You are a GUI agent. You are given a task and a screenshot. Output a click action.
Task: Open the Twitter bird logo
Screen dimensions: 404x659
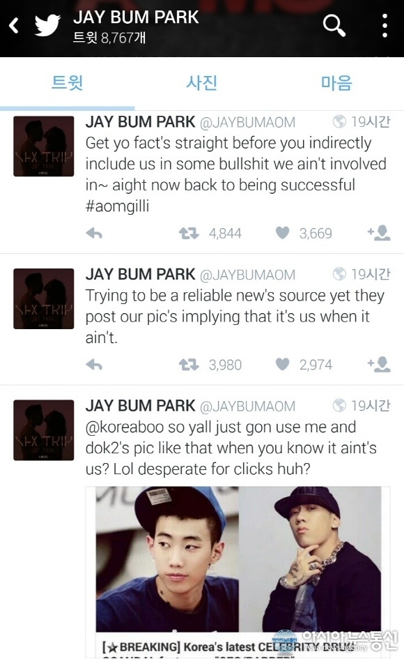tap(47, 25)
